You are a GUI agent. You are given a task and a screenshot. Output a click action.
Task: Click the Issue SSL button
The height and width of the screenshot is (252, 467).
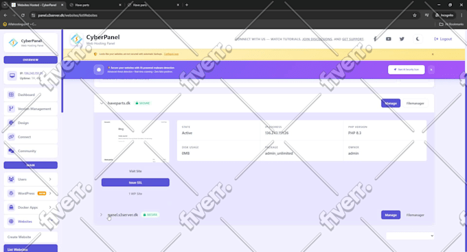click(135, 182)
